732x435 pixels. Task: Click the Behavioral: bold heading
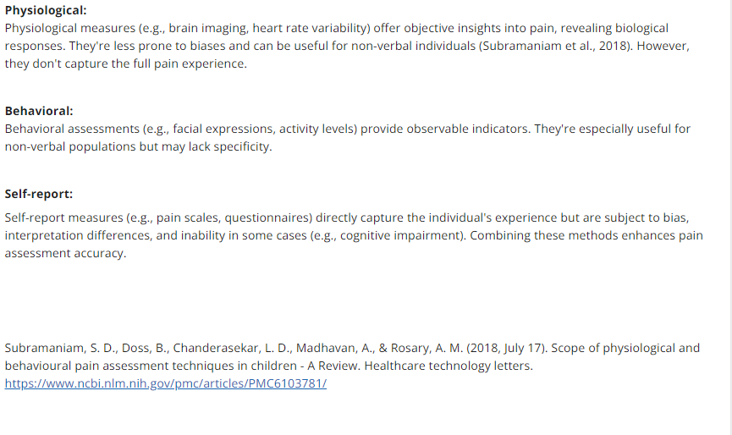click(x=39, y=111)
